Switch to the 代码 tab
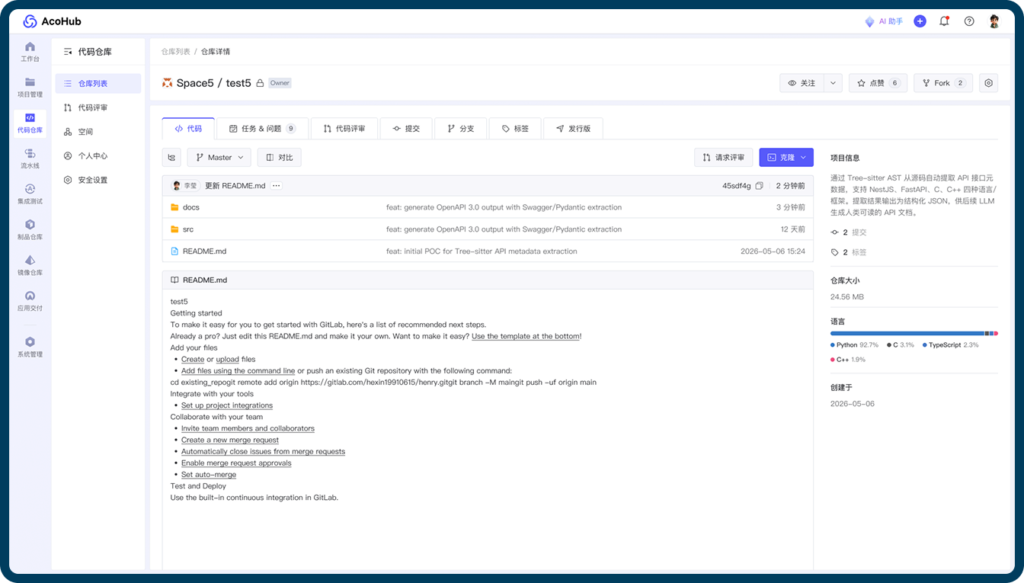 (188, 129)
